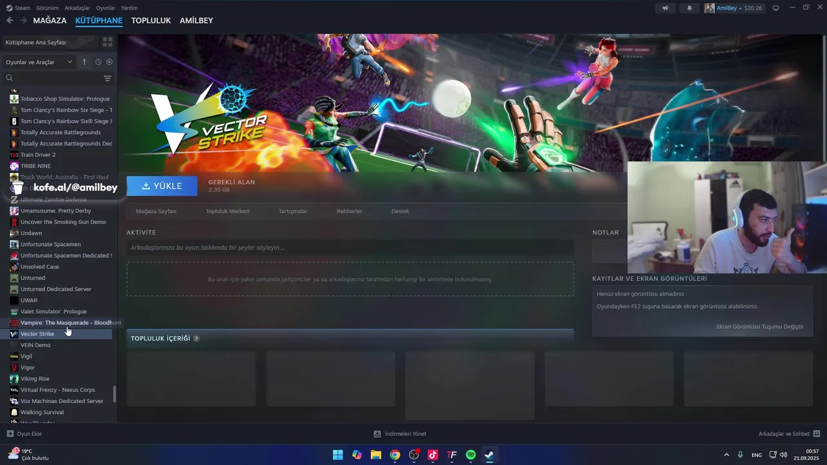This screenshot has height=465, width=827.
Task: Open the Oyunlar menu
Action: pyautogui.click(x=106, y=8)
